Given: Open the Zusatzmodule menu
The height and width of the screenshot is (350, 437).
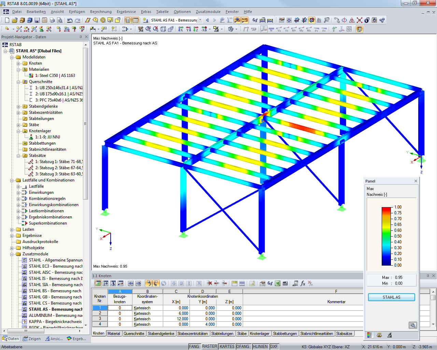Looking at the screenshot, I should (208, 12).
